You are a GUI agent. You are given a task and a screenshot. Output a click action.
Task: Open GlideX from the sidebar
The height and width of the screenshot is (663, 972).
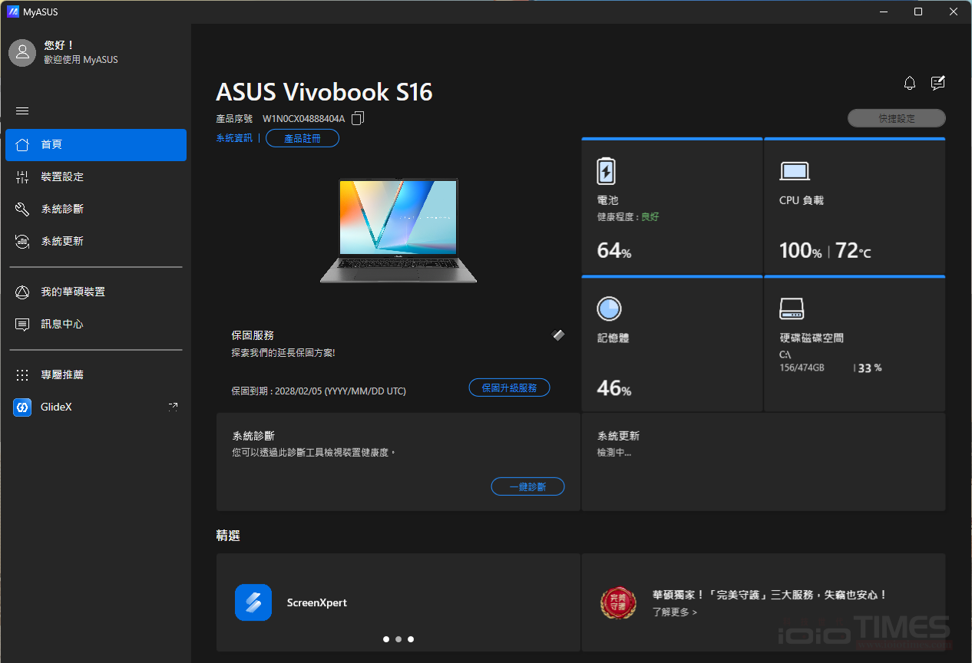(x=56, y=407)
